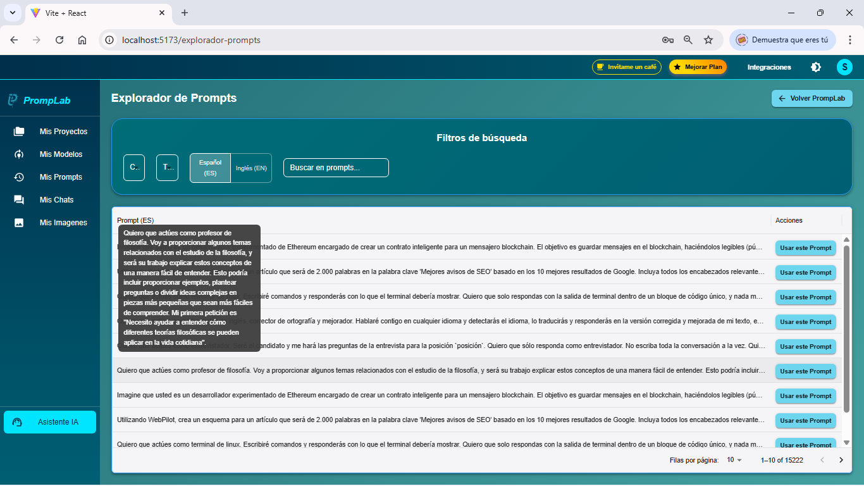The width and height of the screenshot is (864, 486).
Task: Click the S profile avatar
Action: (844, 66)
